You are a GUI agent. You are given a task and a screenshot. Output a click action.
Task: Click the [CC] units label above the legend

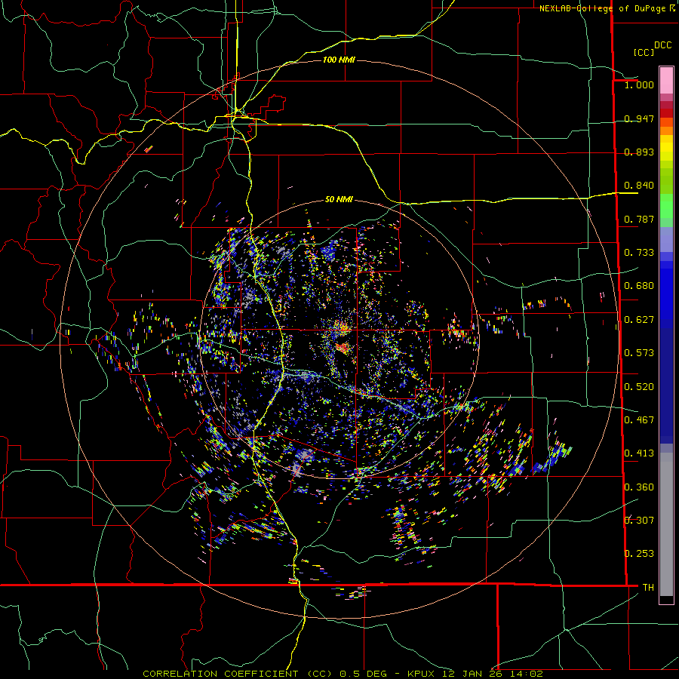644,52
